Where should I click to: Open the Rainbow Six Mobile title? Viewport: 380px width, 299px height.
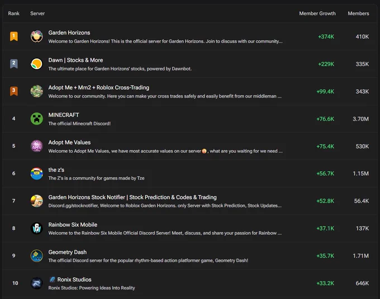(73, 224)
